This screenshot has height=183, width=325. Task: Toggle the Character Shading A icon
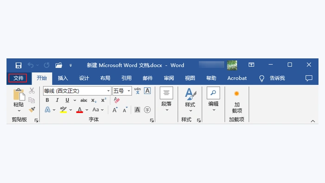click(137, 110)
